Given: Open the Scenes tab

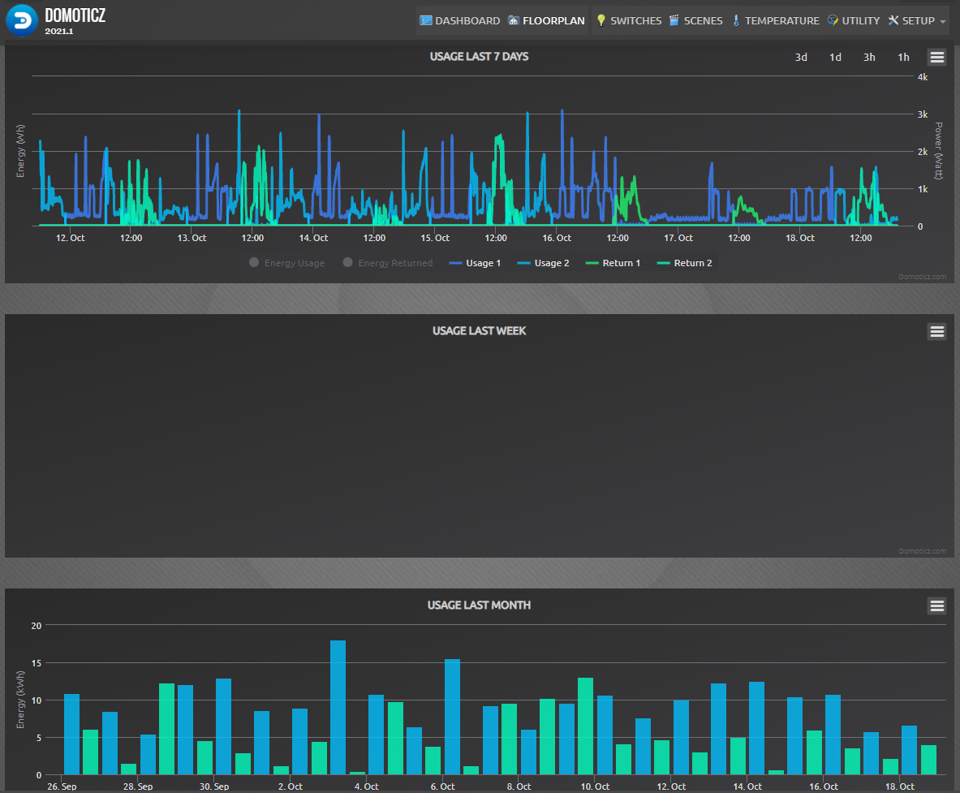Looking at the screenshot, I should (696, 21).
